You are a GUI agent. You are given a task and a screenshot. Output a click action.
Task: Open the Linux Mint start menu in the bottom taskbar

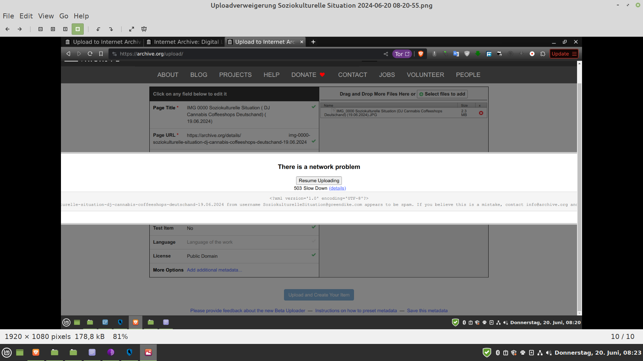7,352
